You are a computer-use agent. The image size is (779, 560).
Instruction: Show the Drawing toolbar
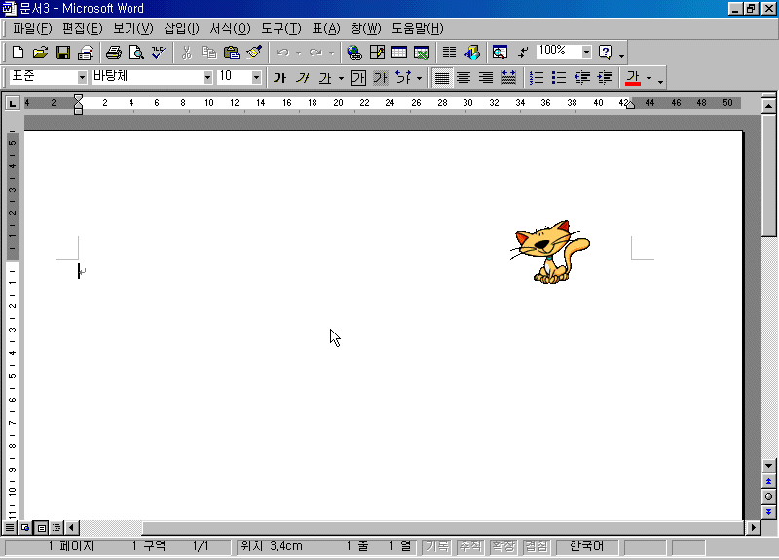(472, 52)
